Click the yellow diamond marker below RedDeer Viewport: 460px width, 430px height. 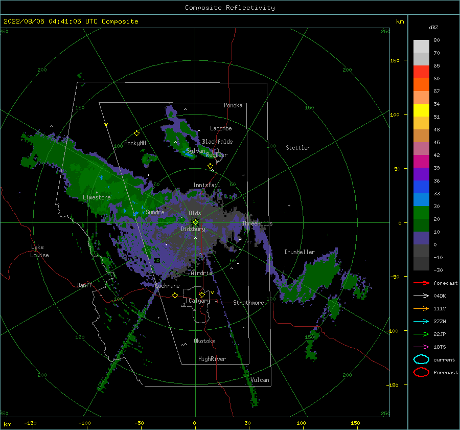click(210, 166)
